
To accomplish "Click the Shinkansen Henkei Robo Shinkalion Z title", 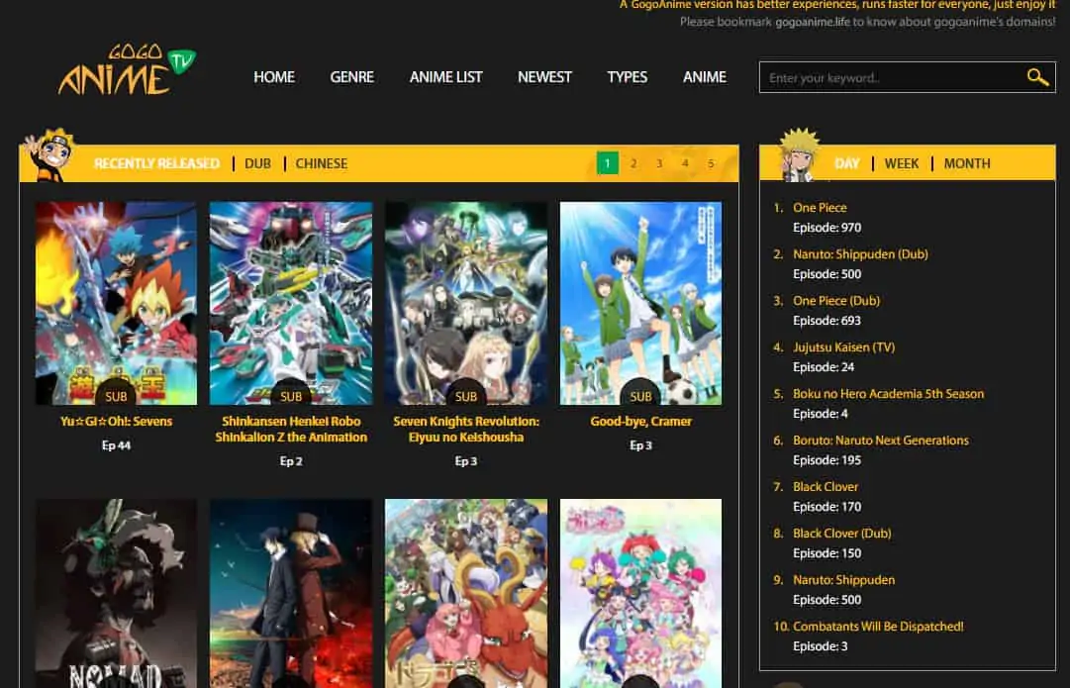I will click(291, 430).
